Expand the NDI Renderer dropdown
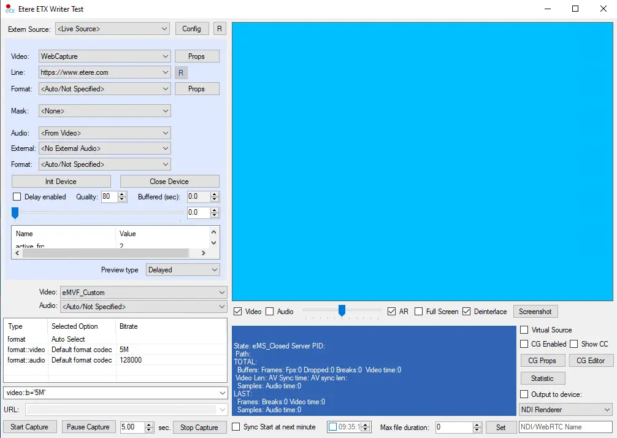 (x=565, y=410)
